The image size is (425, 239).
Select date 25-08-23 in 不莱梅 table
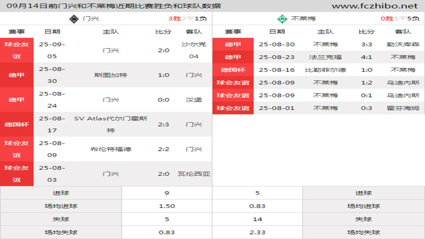[277, 57]
